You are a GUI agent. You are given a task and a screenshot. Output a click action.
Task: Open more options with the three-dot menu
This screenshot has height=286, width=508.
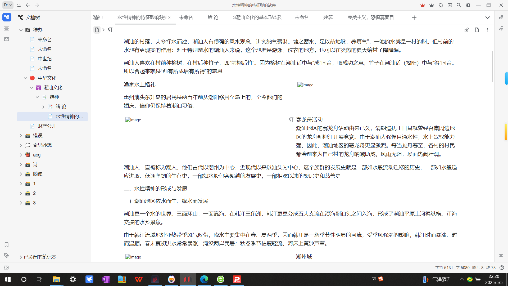pyautogui.click(x=488, y=30)
